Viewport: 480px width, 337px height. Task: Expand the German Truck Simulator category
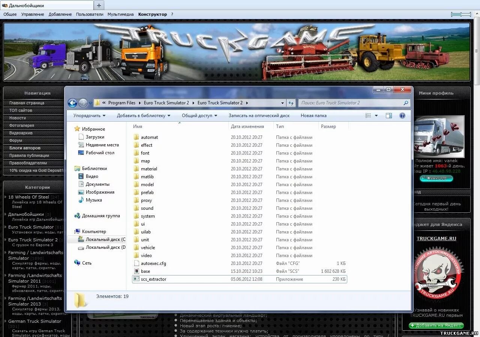[5, 321]
